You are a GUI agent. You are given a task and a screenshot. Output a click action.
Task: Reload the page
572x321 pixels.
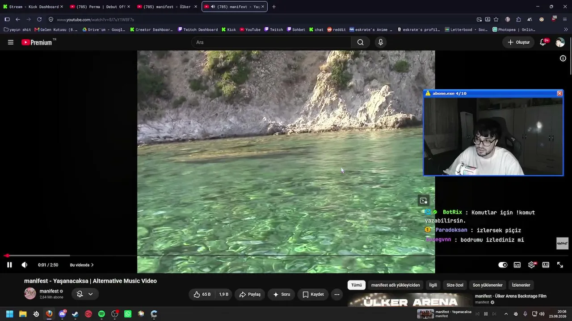coord(39,20)
